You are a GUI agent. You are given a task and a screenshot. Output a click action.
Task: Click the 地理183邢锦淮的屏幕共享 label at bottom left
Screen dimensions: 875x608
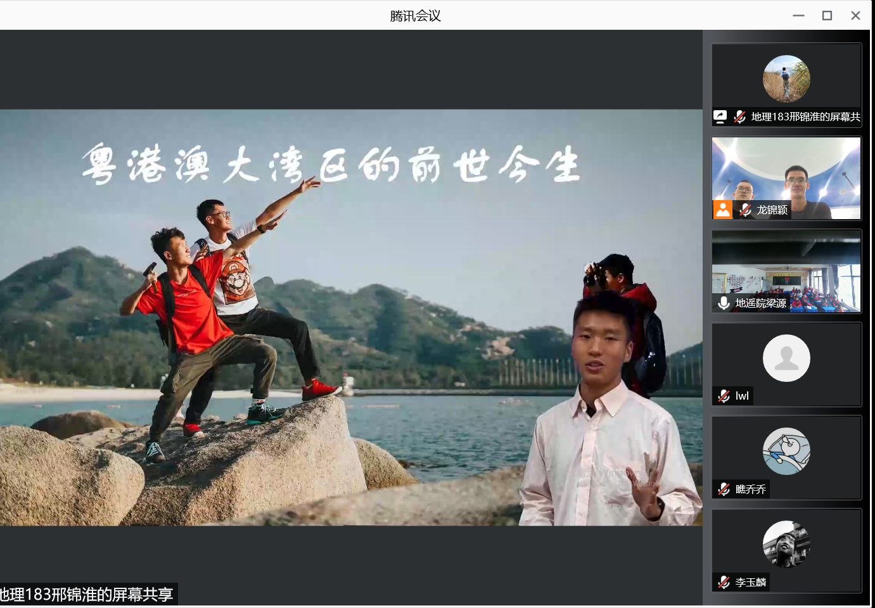[x=87, y=595]
